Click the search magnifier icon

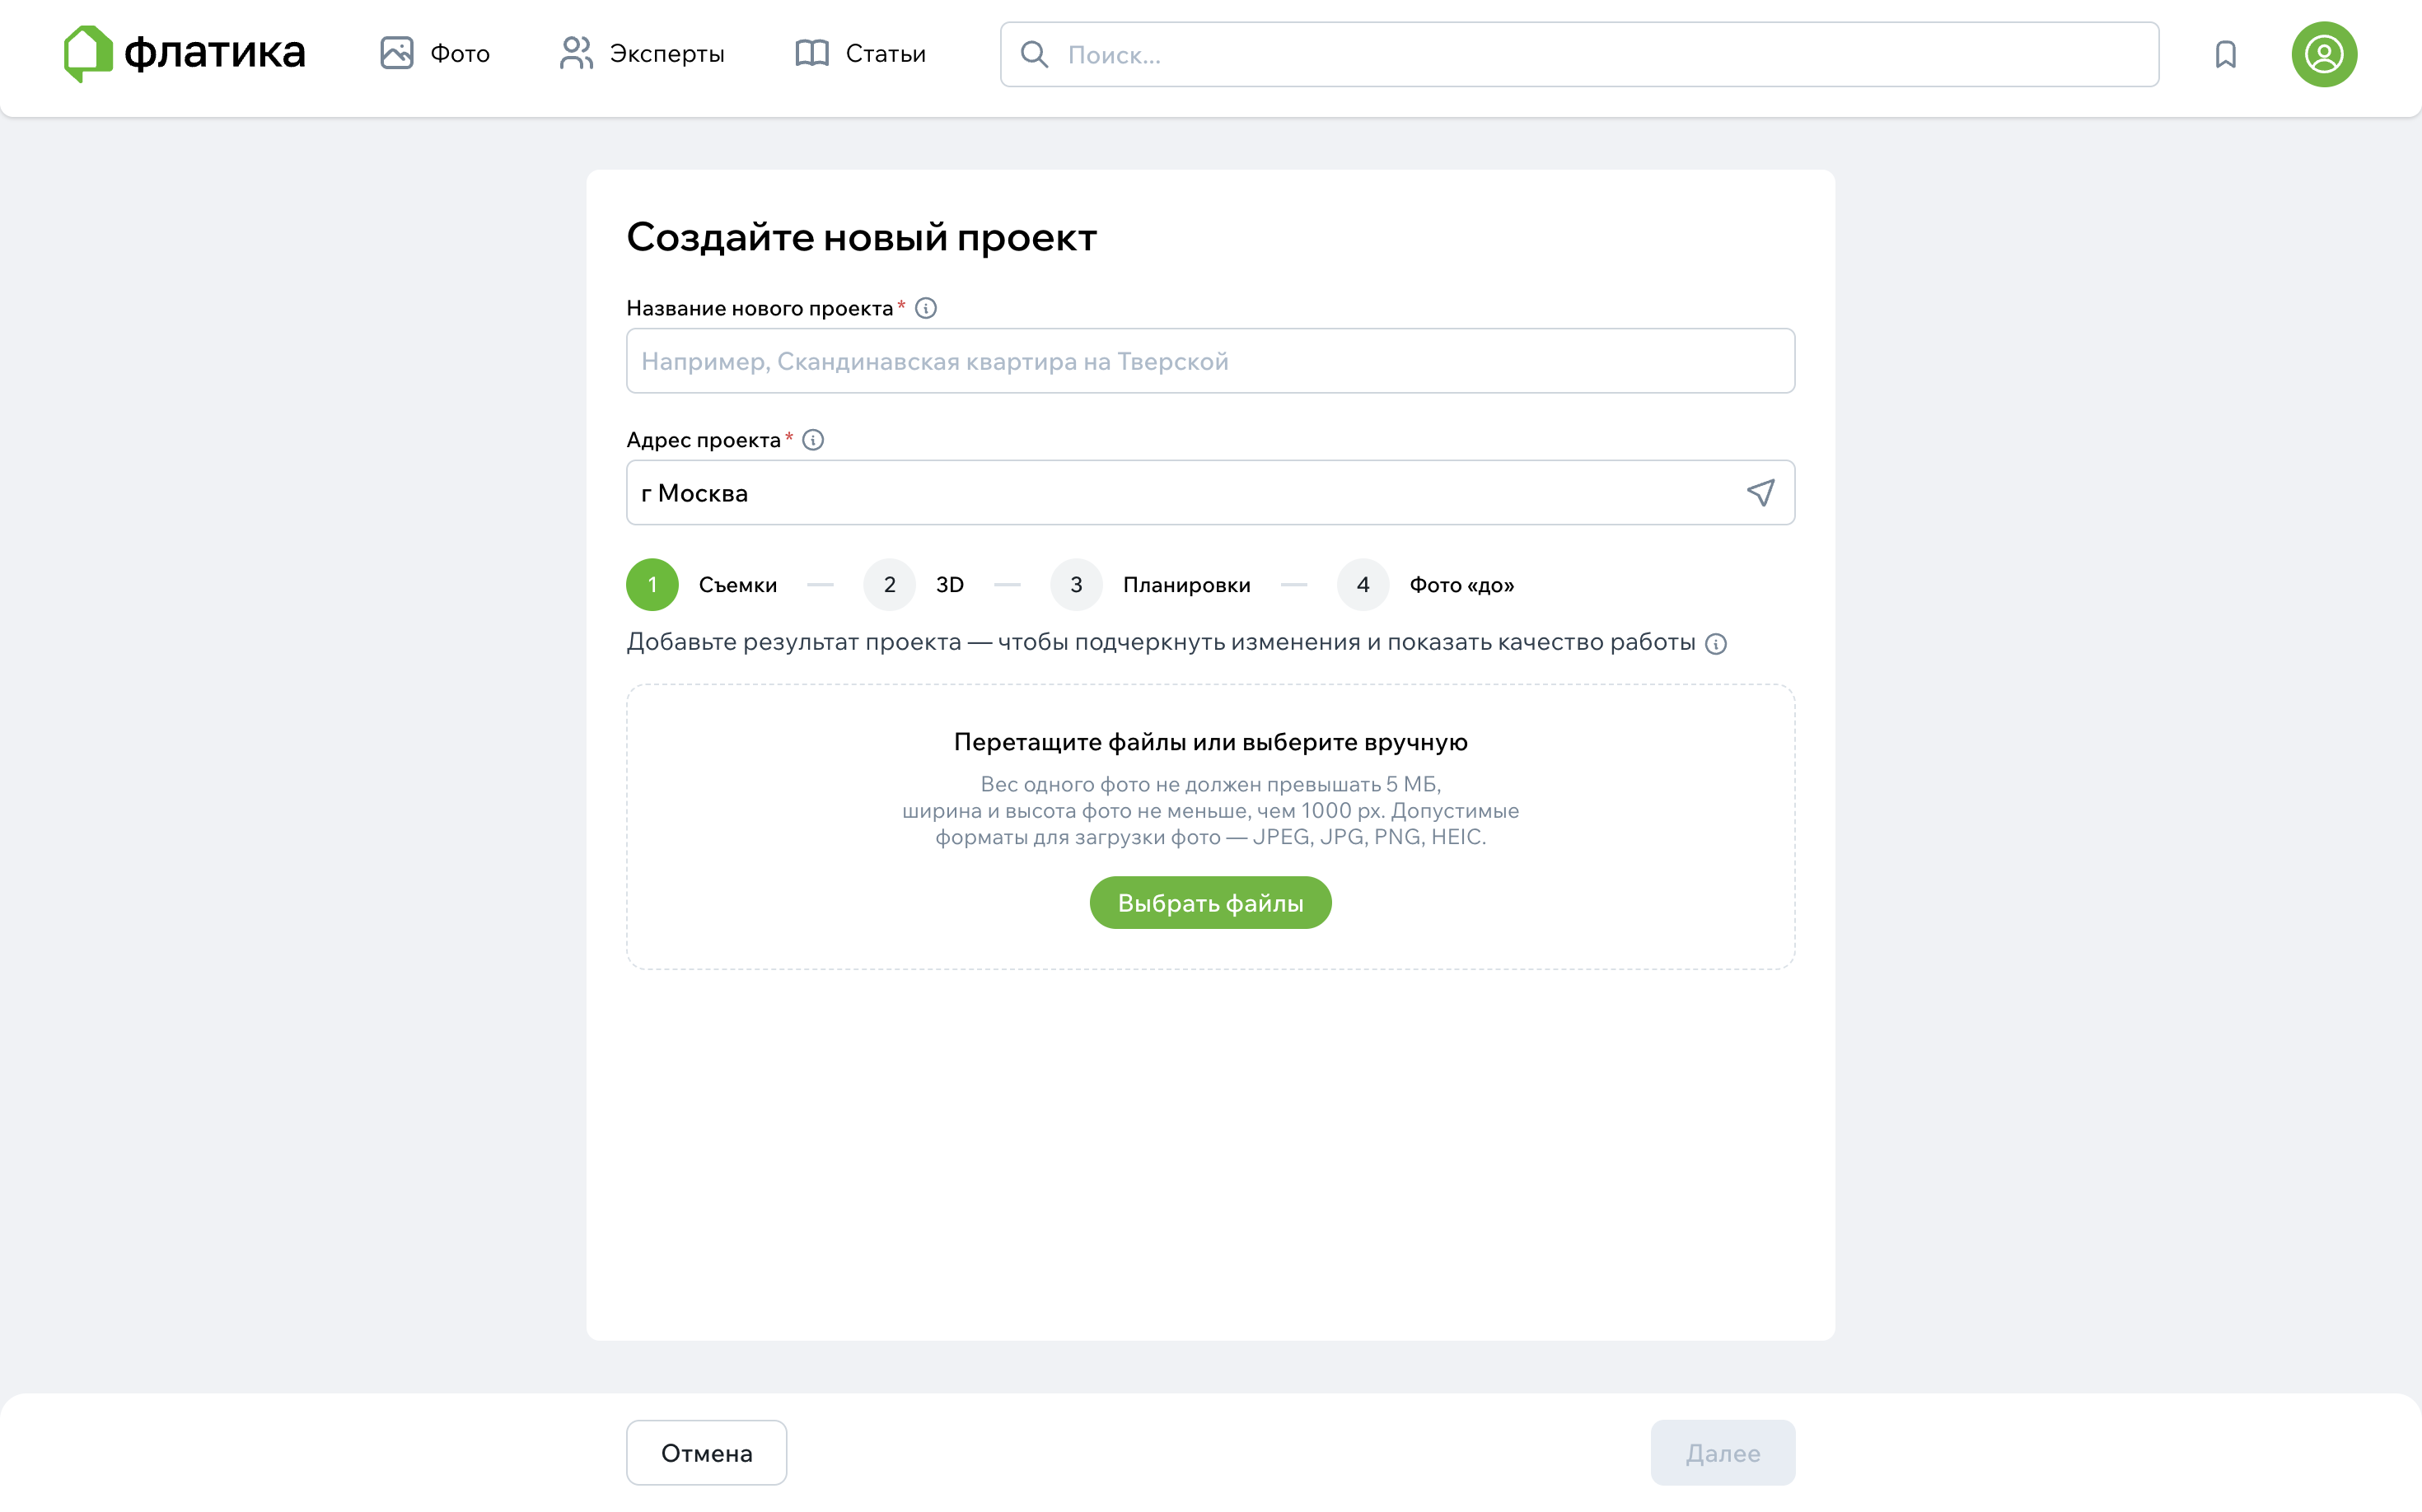[x=1035, y=54]
